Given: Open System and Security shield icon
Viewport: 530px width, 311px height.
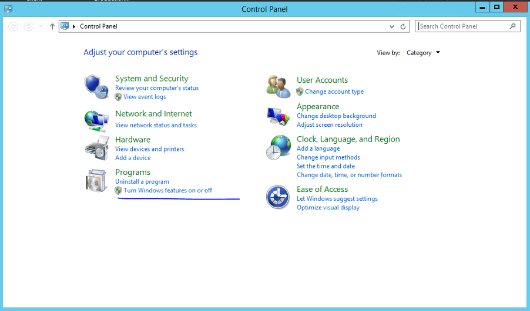Looking at the screenshot, I should pos(96,87).
